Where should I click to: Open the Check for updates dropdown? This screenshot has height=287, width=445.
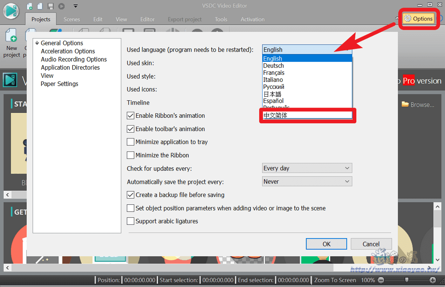(x=307, y=168)
